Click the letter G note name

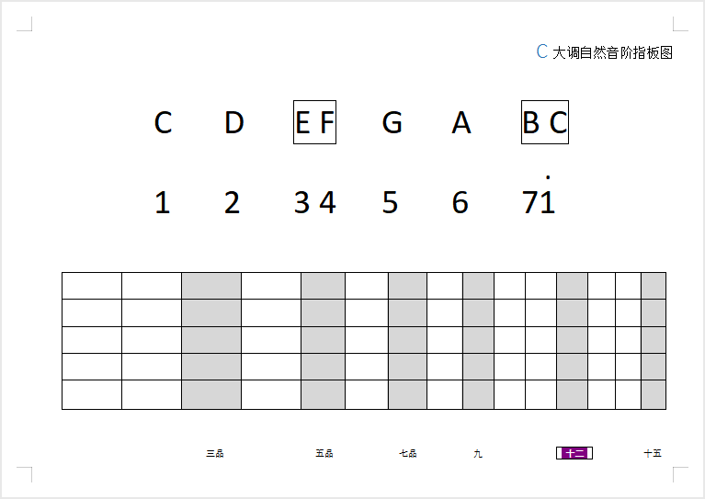[392, 122]
